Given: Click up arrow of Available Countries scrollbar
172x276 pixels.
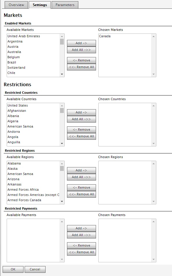Looking at the screenshot, I should [x=62, y=106].
